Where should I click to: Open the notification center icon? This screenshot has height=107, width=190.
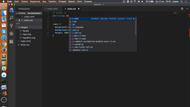click(x=186, y=1)
